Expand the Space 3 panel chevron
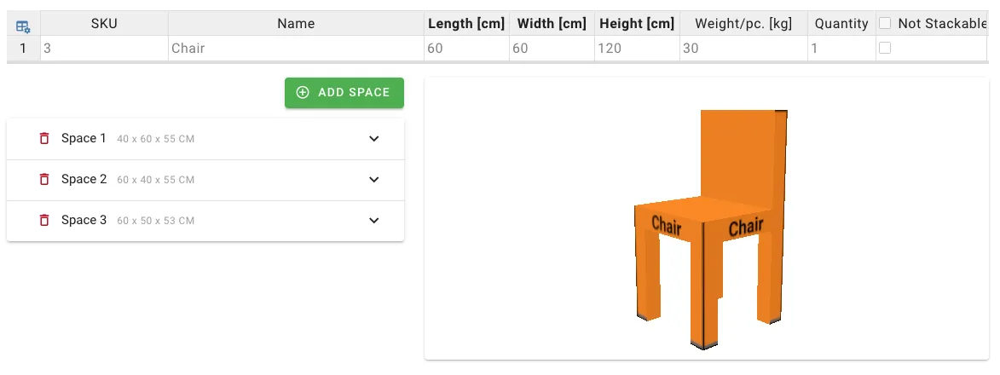The height and width of the screenshot is (375, 1000). click(373, 221)
